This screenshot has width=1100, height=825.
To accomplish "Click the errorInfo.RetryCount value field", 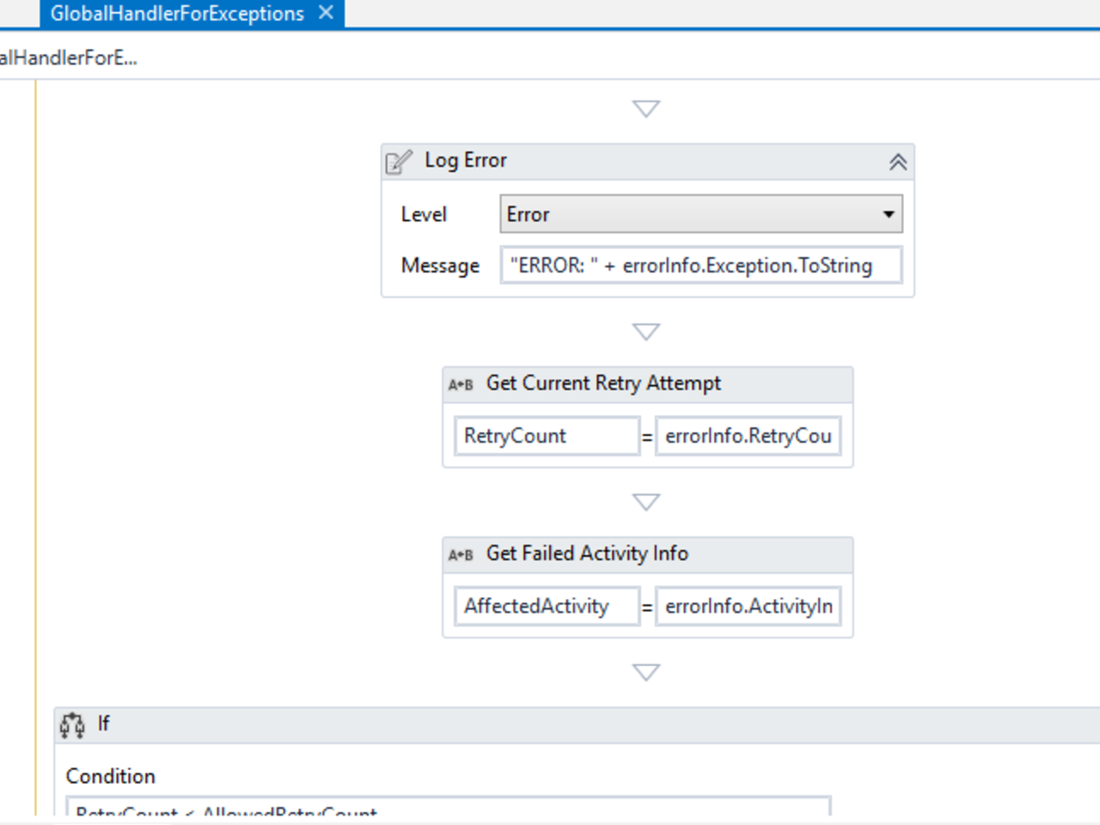I will coord(748,436).
